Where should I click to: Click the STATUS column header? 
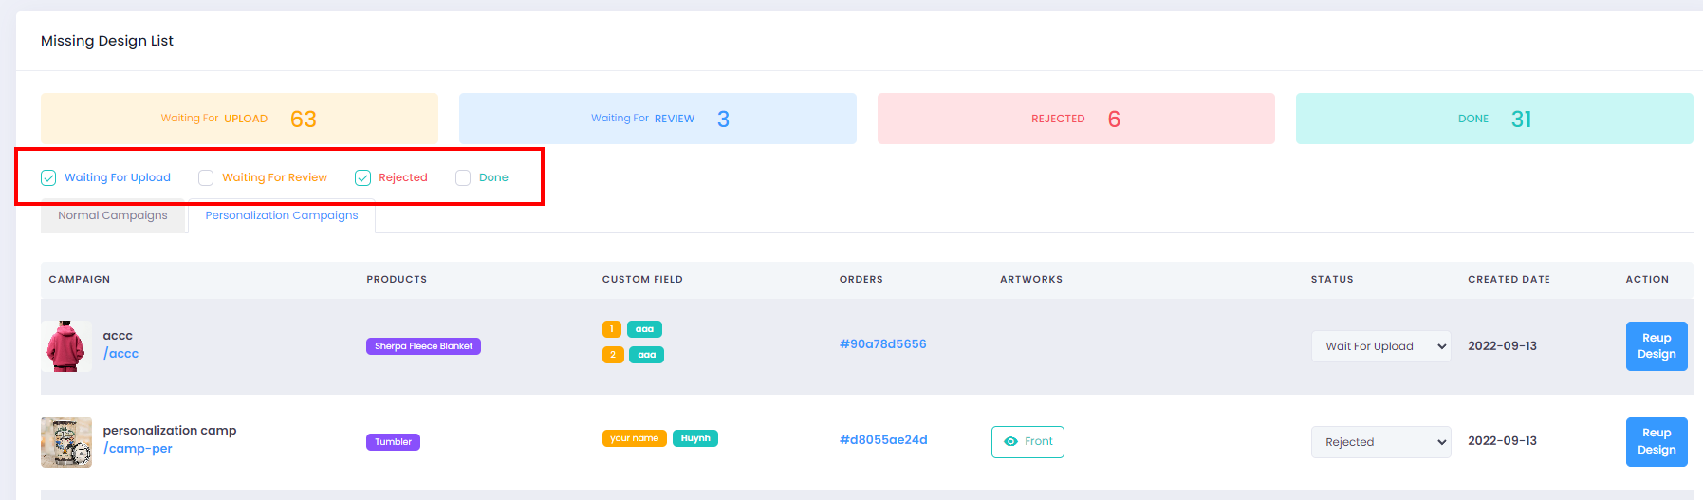tap(1332, 280)
